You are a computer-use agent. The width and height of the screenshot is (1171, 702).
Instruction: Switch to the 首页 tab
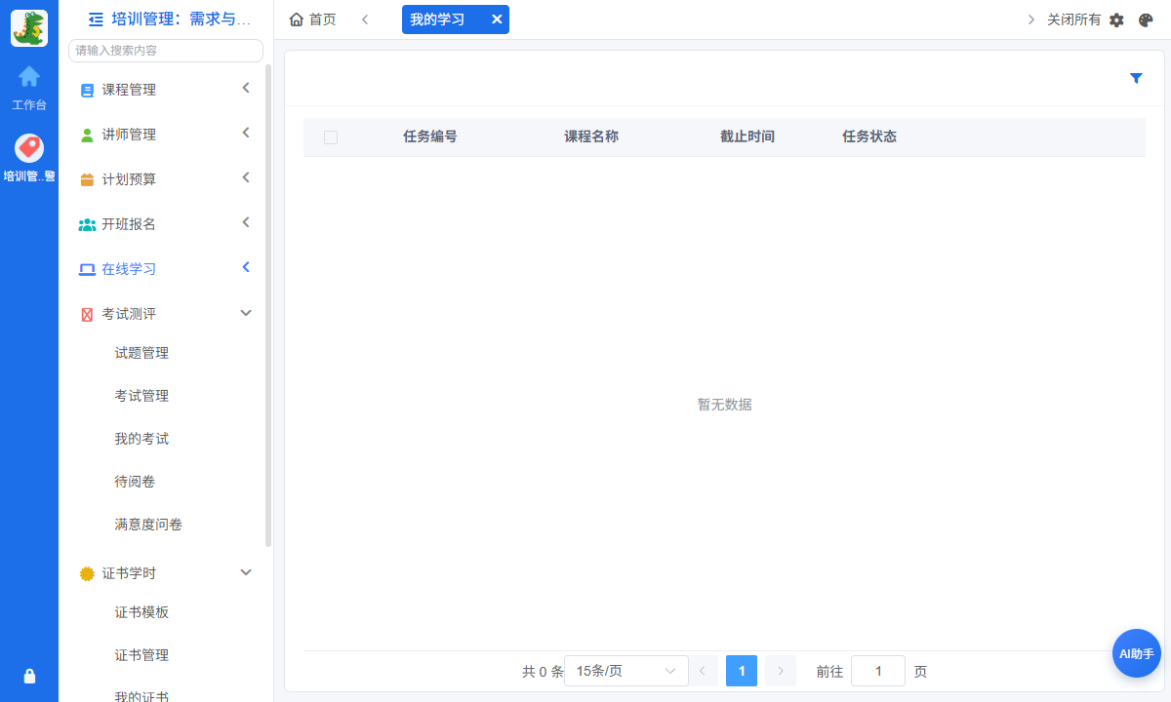click(x=313, y=19)
